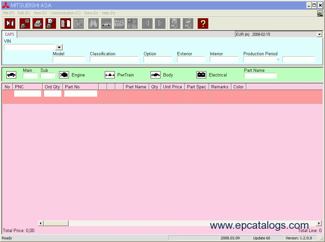Click the open folder toolbar icon

tap(188, 24)
